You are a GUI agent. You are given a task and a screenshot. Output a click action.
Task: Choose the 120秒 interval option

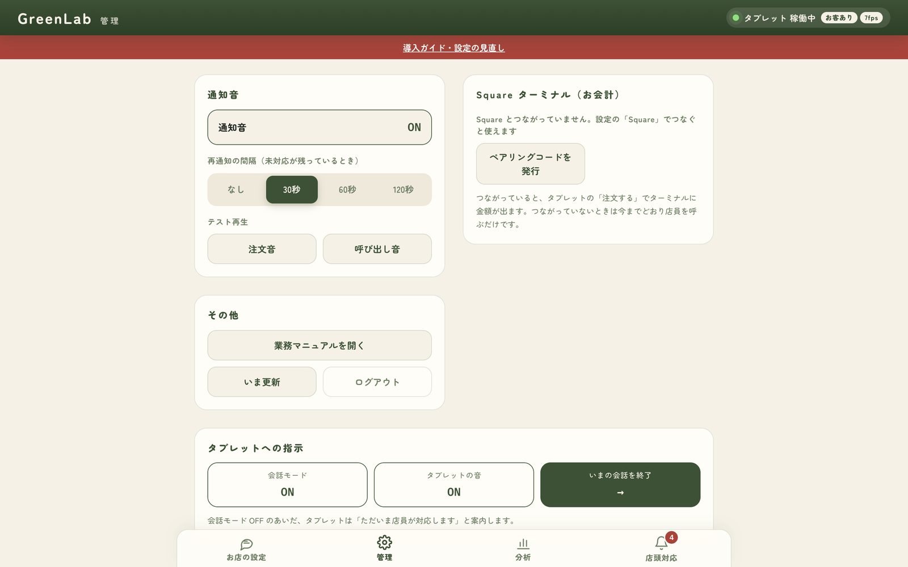pyautogui.click(x=403, y=189)
